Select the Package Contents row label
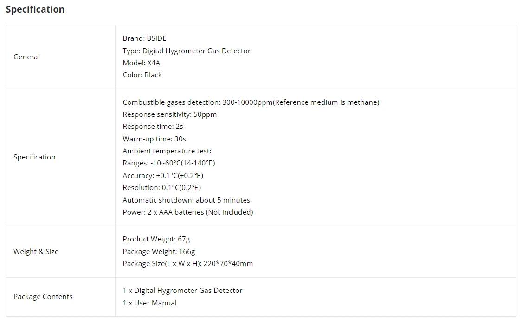 coord(43,296)
